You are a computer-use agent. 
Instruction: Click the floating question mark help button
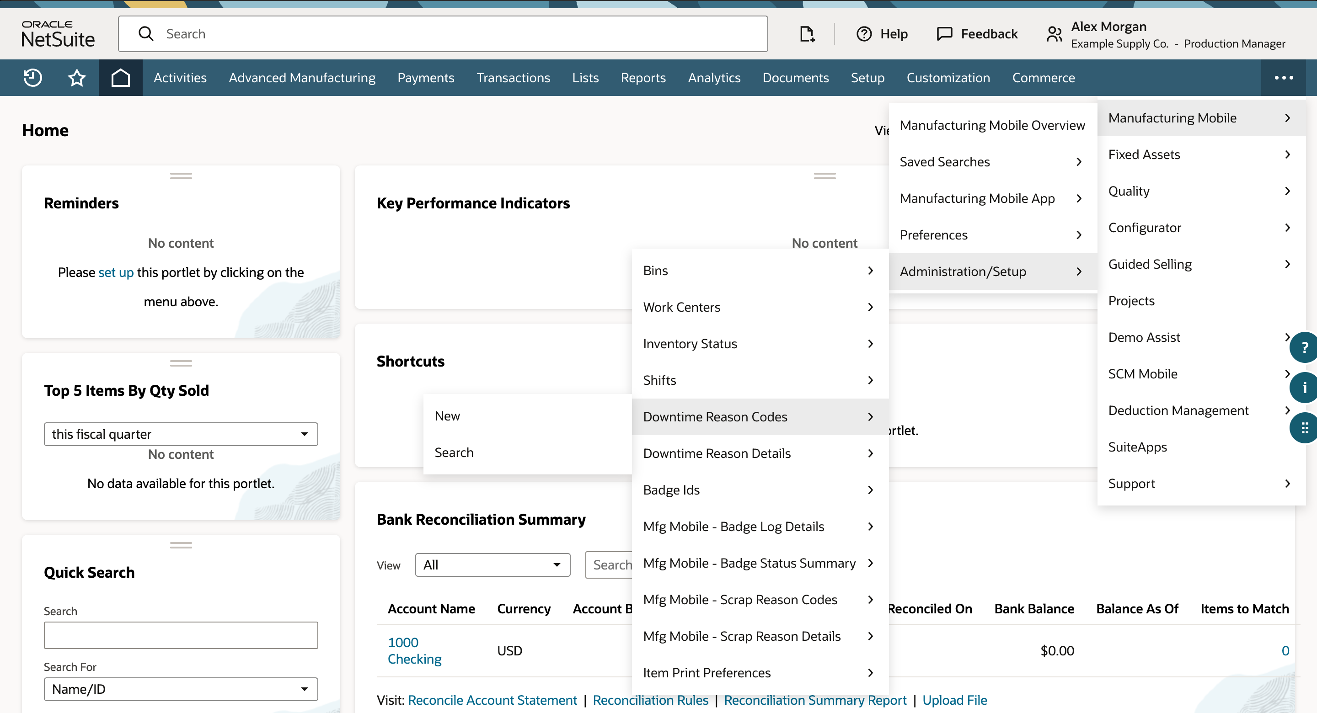point(1304,347)
